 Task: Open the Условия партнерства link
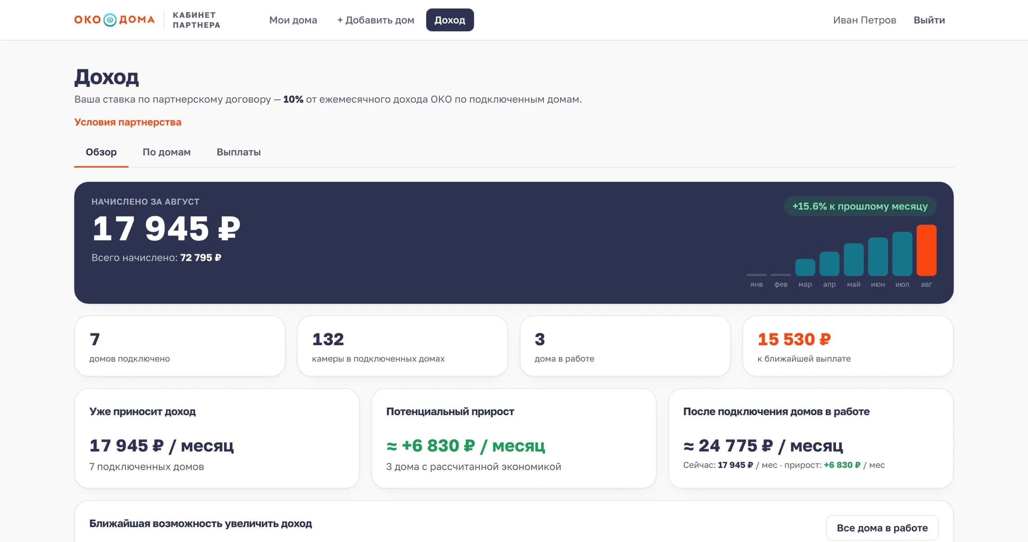click(128, 122)
